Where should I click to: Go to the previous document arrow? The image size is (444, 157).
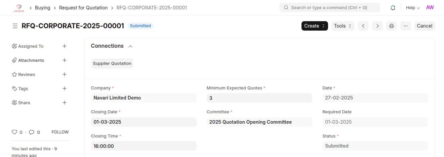click(363, 26)
